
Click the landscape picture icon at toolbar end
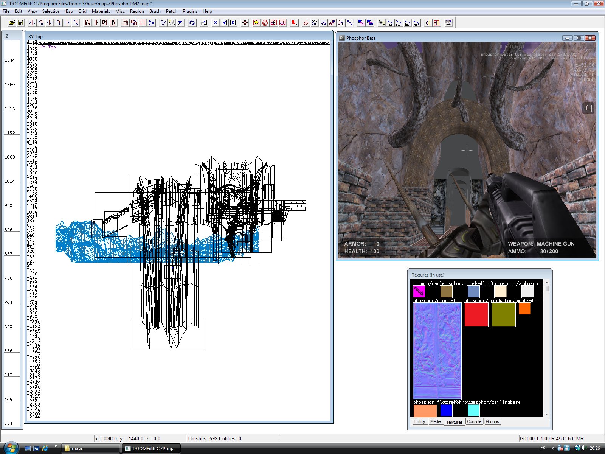(x=448, y=23)
